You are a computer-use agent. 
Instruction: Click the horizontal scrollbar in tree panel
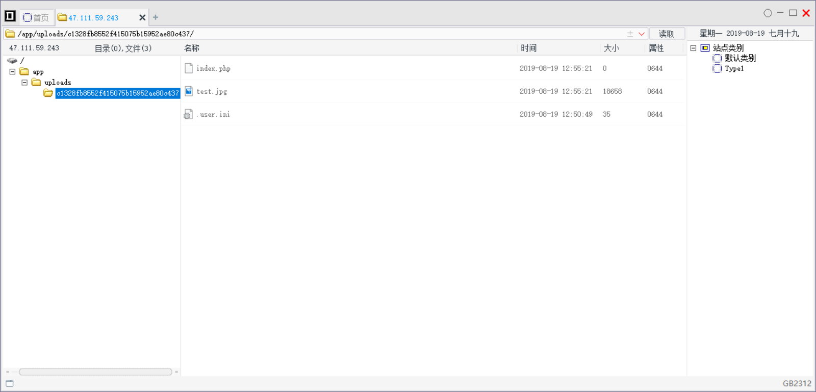pyautogui.click(x=95, y=372)
